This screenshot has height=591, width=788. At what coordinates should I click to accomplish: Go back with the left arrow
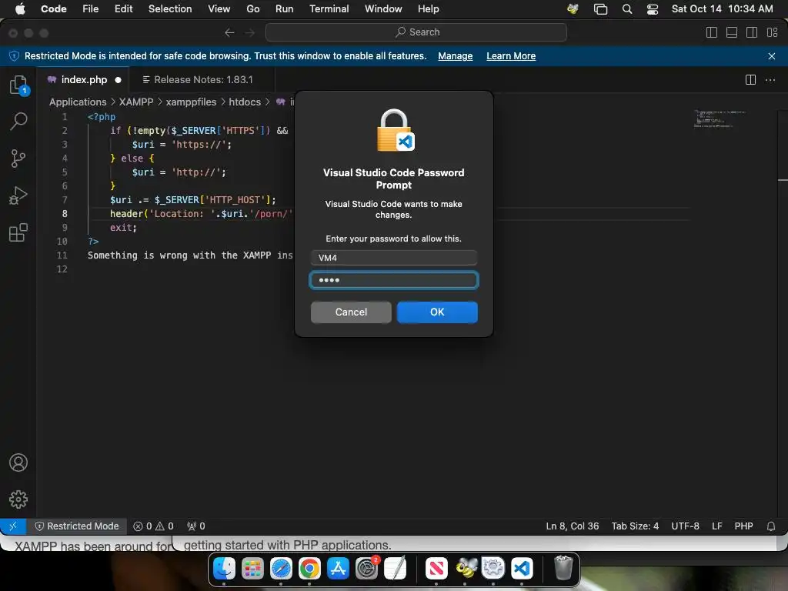pos(229,32)
